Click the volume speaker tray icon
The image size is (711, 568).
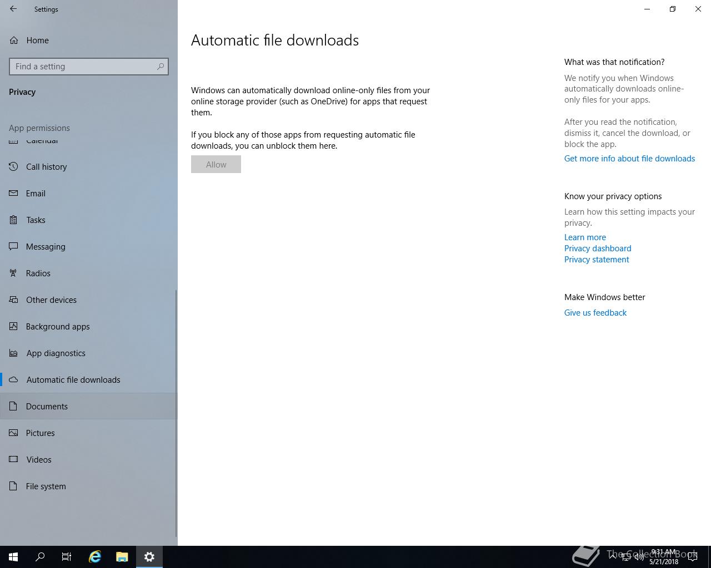point(639,557)
